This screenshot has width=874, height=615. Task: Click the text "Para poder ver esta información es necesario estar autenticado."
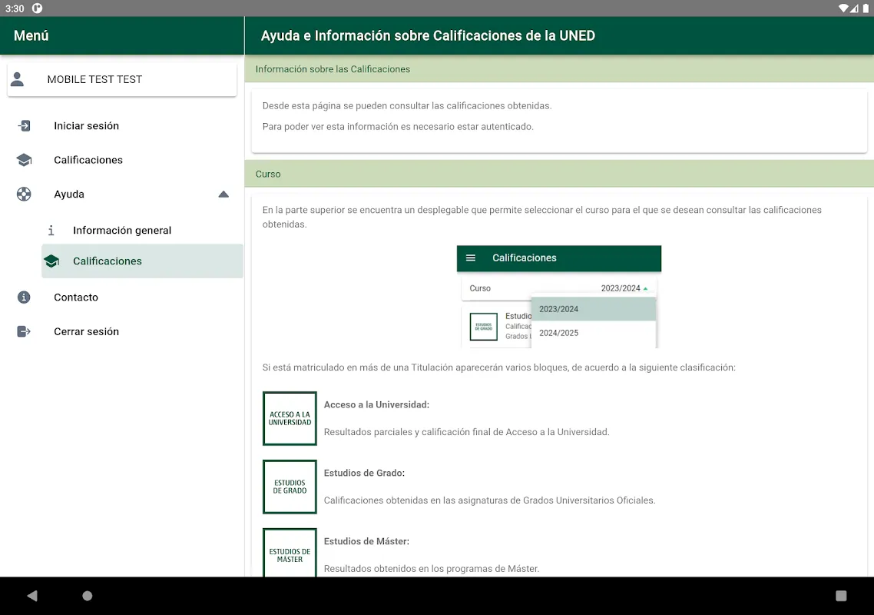tap(398, 127)
